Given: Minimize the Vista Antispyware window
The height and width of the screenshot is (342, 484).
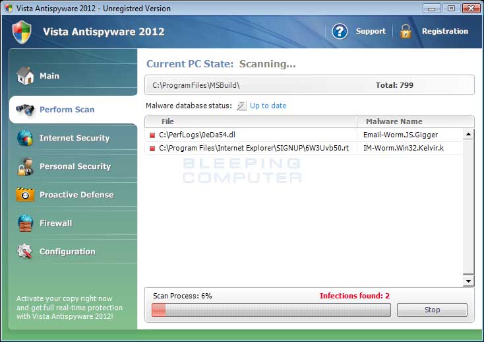Looking at the screenshot, I should point(431,9).
